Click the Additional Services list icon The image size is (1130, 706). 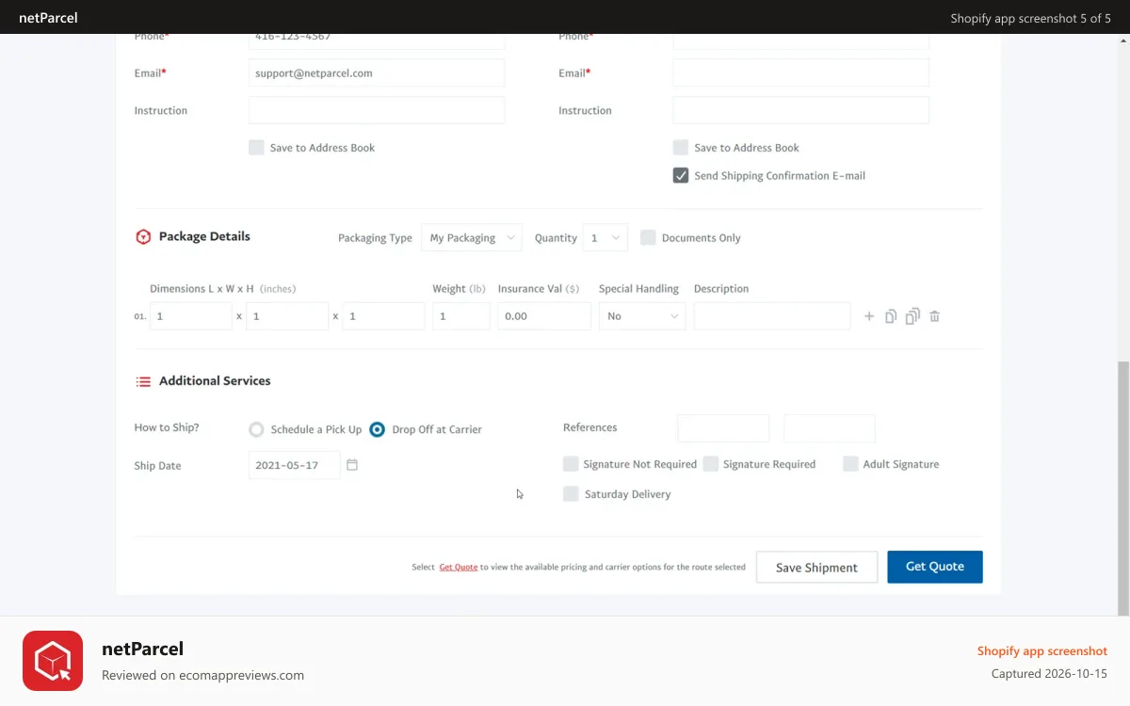(143, 381)
